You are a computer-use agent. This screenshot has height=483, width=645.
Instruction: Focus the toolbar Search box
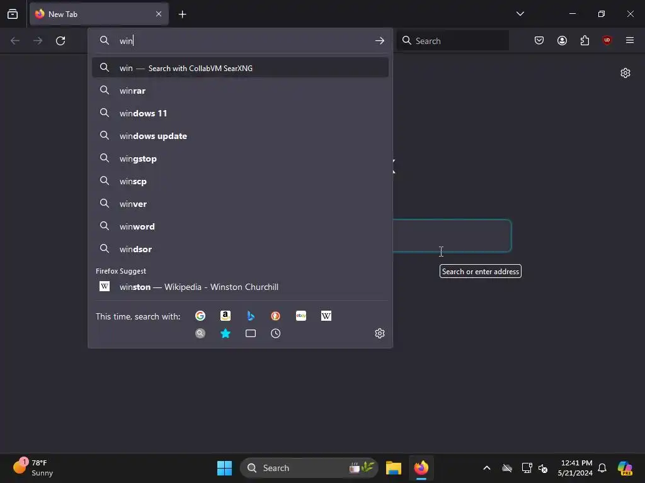[453, 41]
